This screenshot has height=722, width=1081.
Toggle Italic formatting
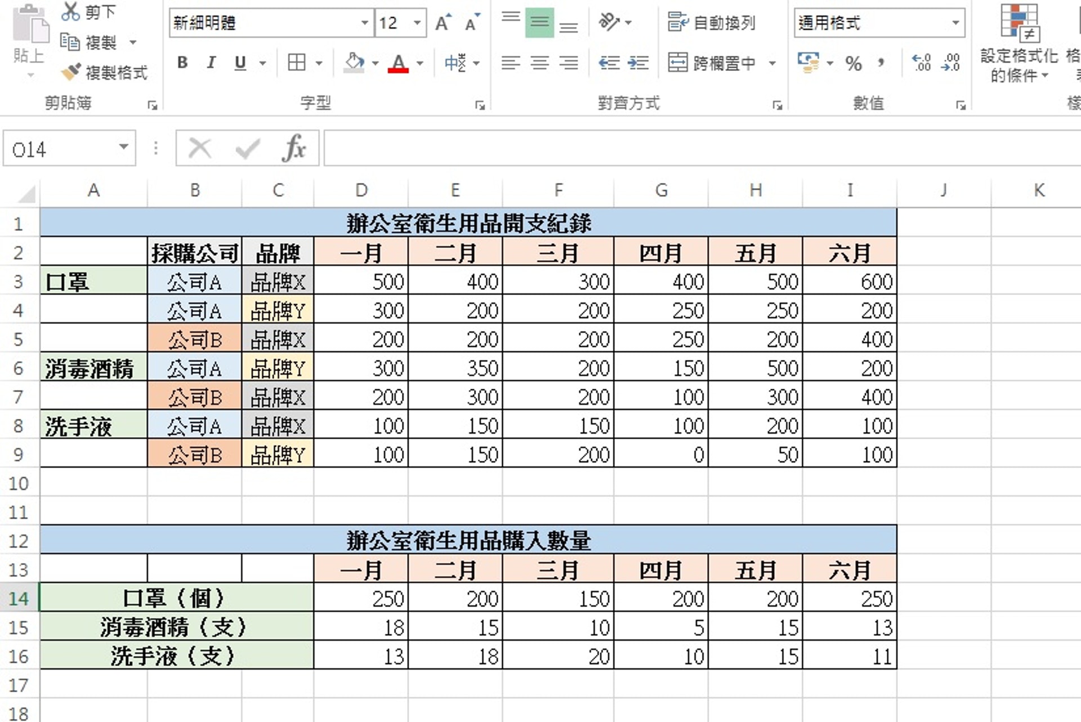coord(211,63)
